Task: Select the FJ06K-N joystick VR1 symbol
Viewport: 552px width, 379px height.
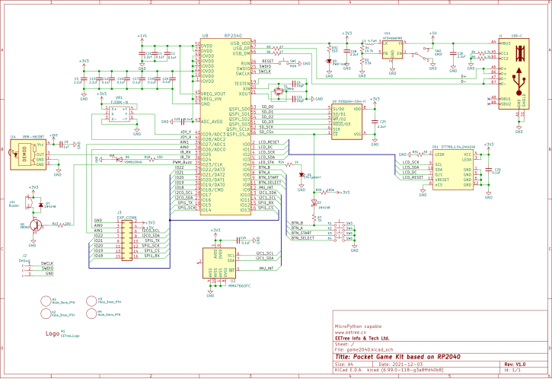Action: coord(120,114)
